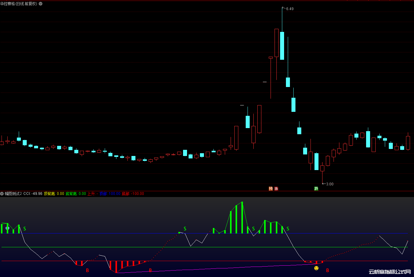Click the red 底部: -100.00 readout

pos(133,194)
